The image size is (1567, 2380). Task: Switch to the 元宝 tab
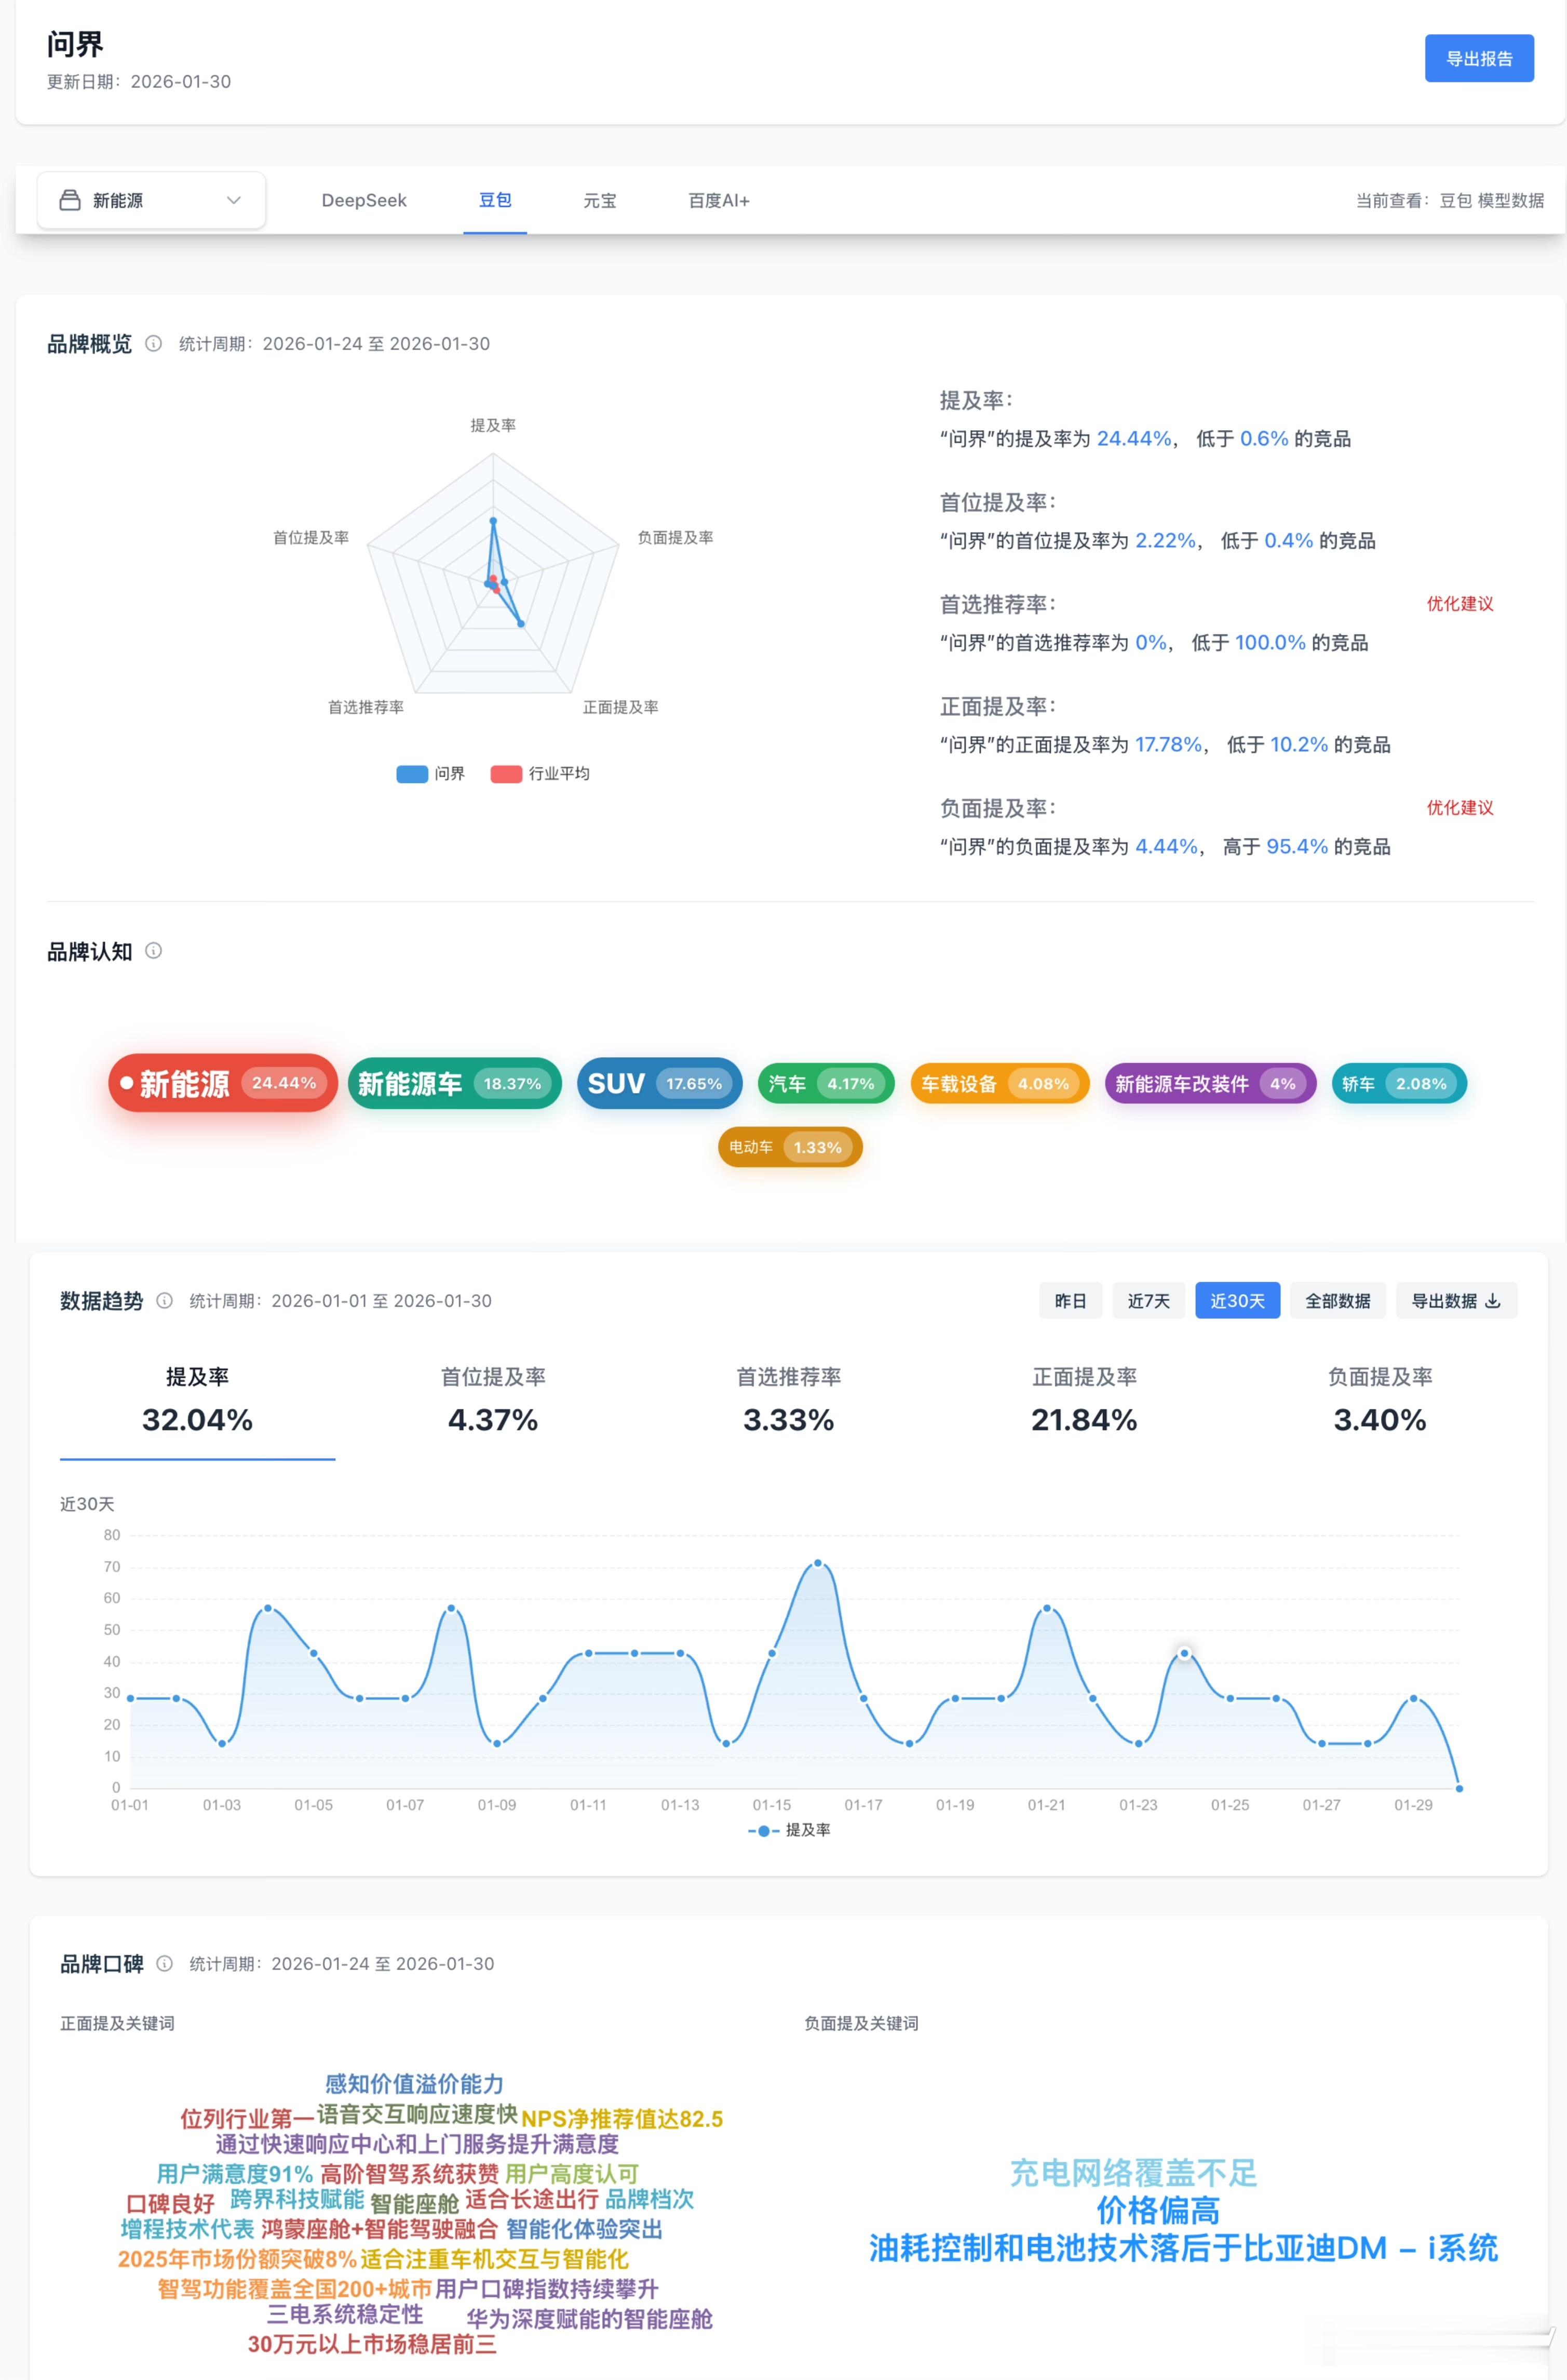(600, 201)
